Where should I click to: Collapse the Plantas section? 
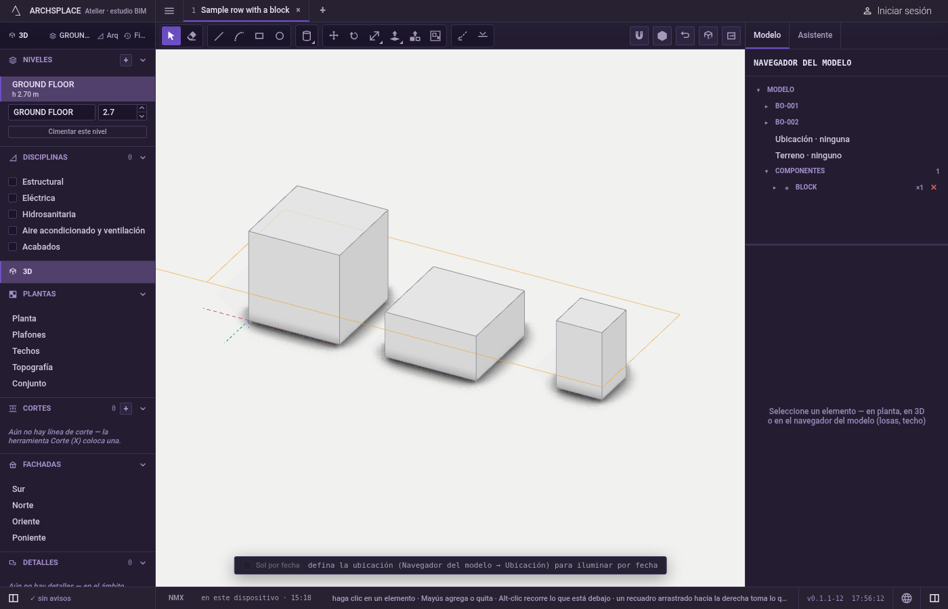pos(143,294)
